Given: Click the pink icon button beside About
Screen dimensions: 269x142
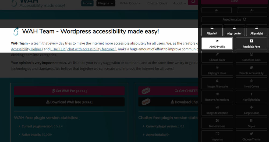Looking at the screenshot, I should tap(193, 2).
